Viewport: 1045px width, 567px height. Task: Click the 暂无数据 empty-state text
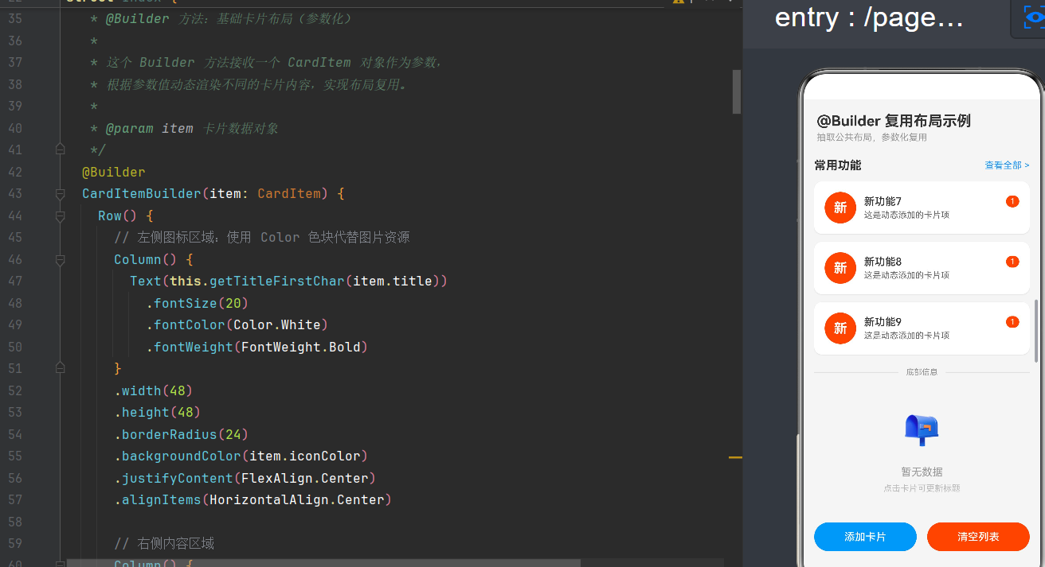point(922,472)
